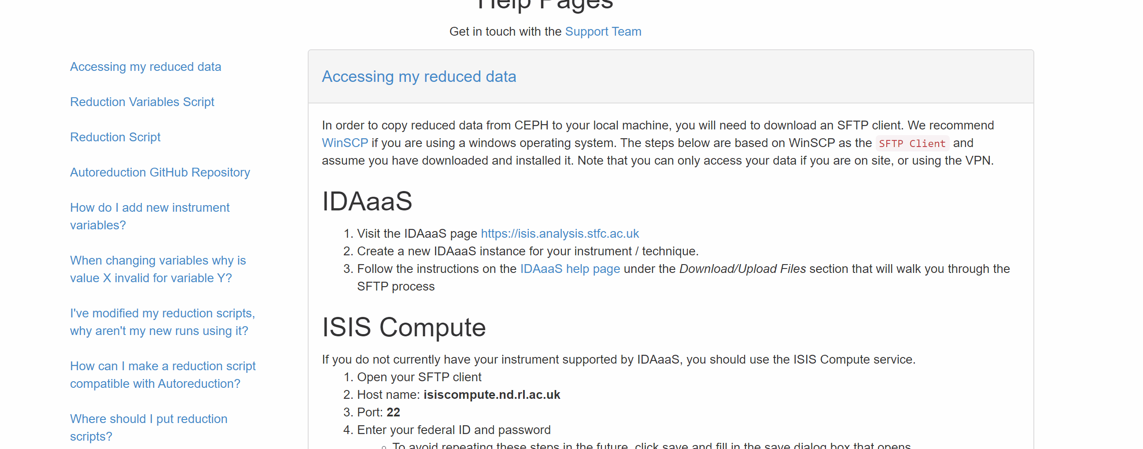Select the question about variable X invalid
Viewport: 1143px width, 449px height.
(158, 269)
